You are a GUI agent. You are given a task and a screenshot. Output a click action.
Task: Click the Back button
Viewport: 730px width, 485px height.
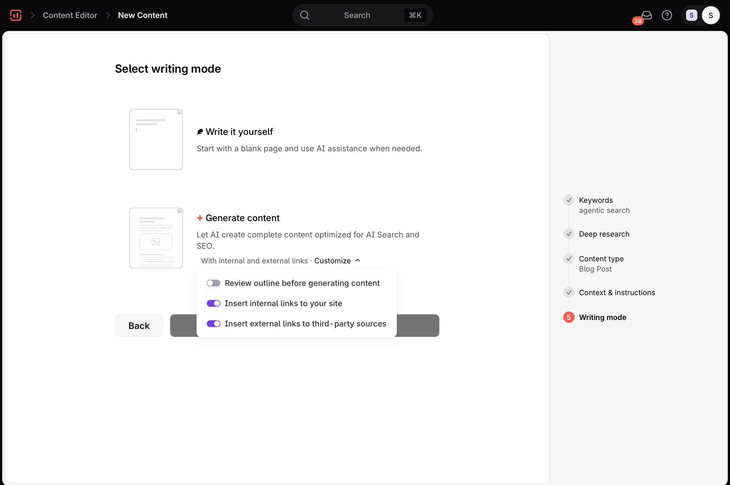click(139, 325)
